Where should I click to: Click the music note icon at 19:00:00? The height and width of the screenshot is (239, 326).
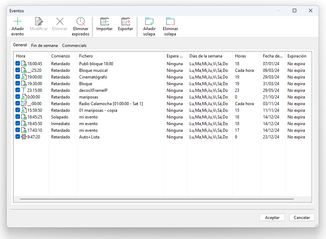[x=24, y=77]
